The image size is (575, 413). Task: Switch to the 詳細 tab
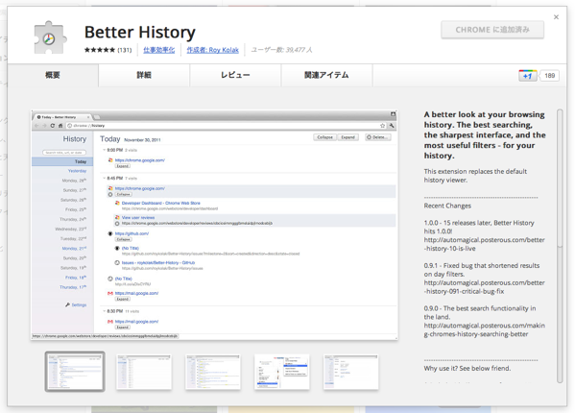[144, 75]
